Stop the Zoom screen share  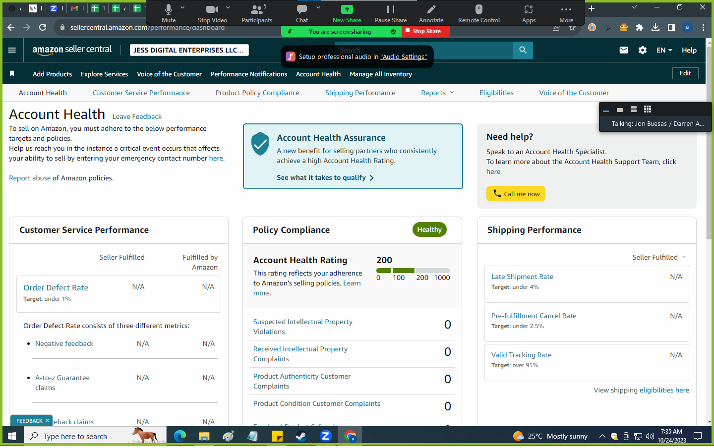(425, 31)
